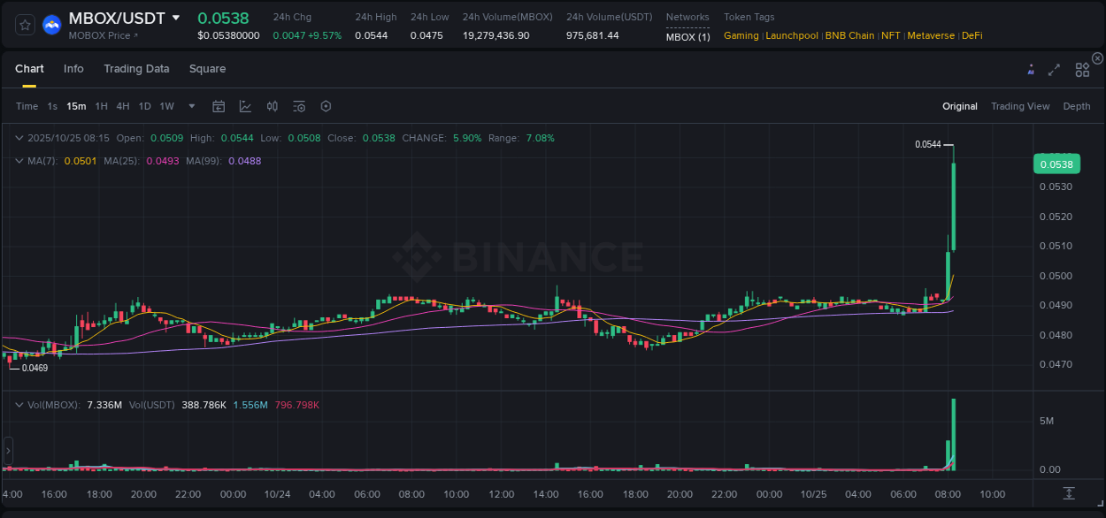The width and height of the screenshot is (1106, 518).
Task: Open chart settings via hexagon icon
Action: (x=326, y=105)
